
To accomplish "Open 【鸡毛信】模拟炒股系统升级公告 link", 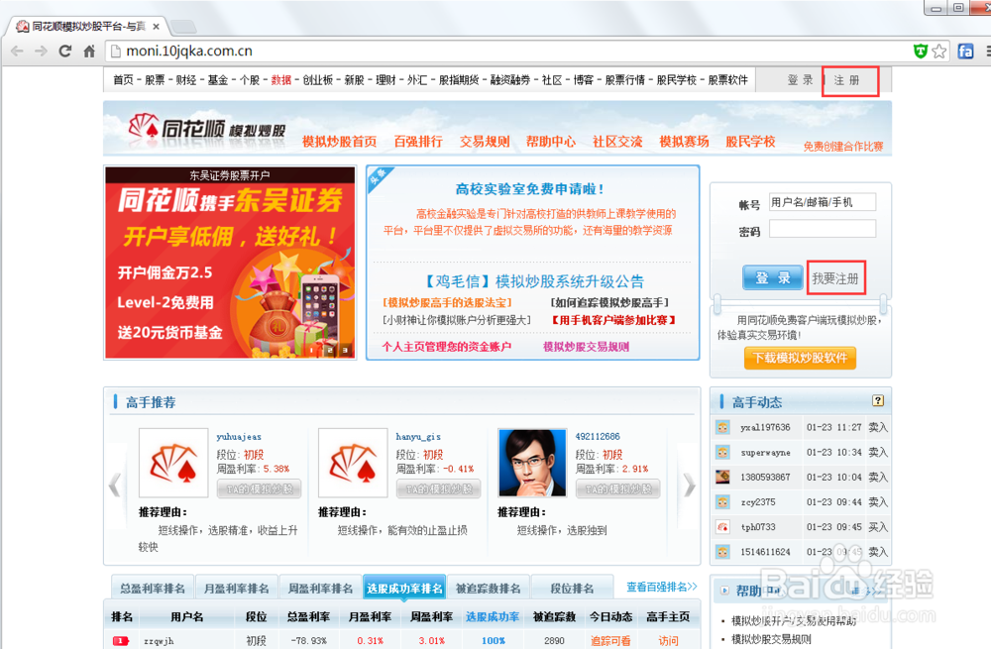I will click(x=534, y=281).
